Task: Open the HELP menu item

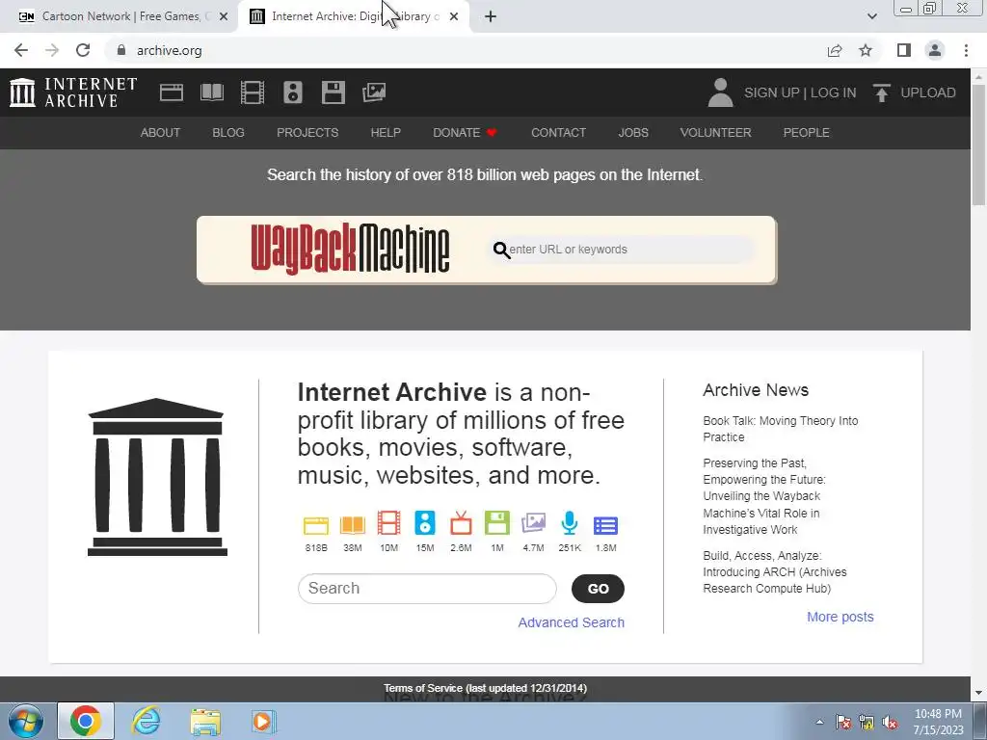Action: (x=386, y=133)
